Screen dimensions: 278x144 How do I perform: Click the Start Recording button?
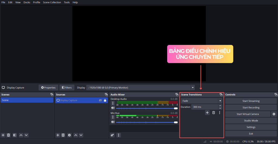[251, 108]
